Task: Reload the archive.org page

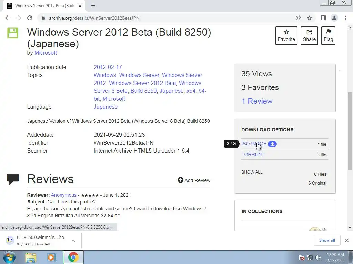Action: tap(30, 18)
